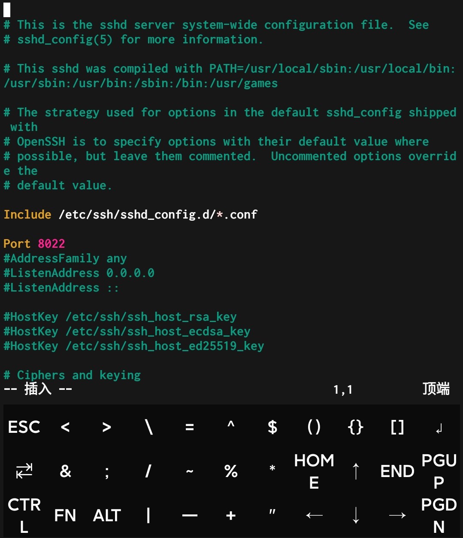Tap the right arrow key
The image size is (463, 538).
397,515
